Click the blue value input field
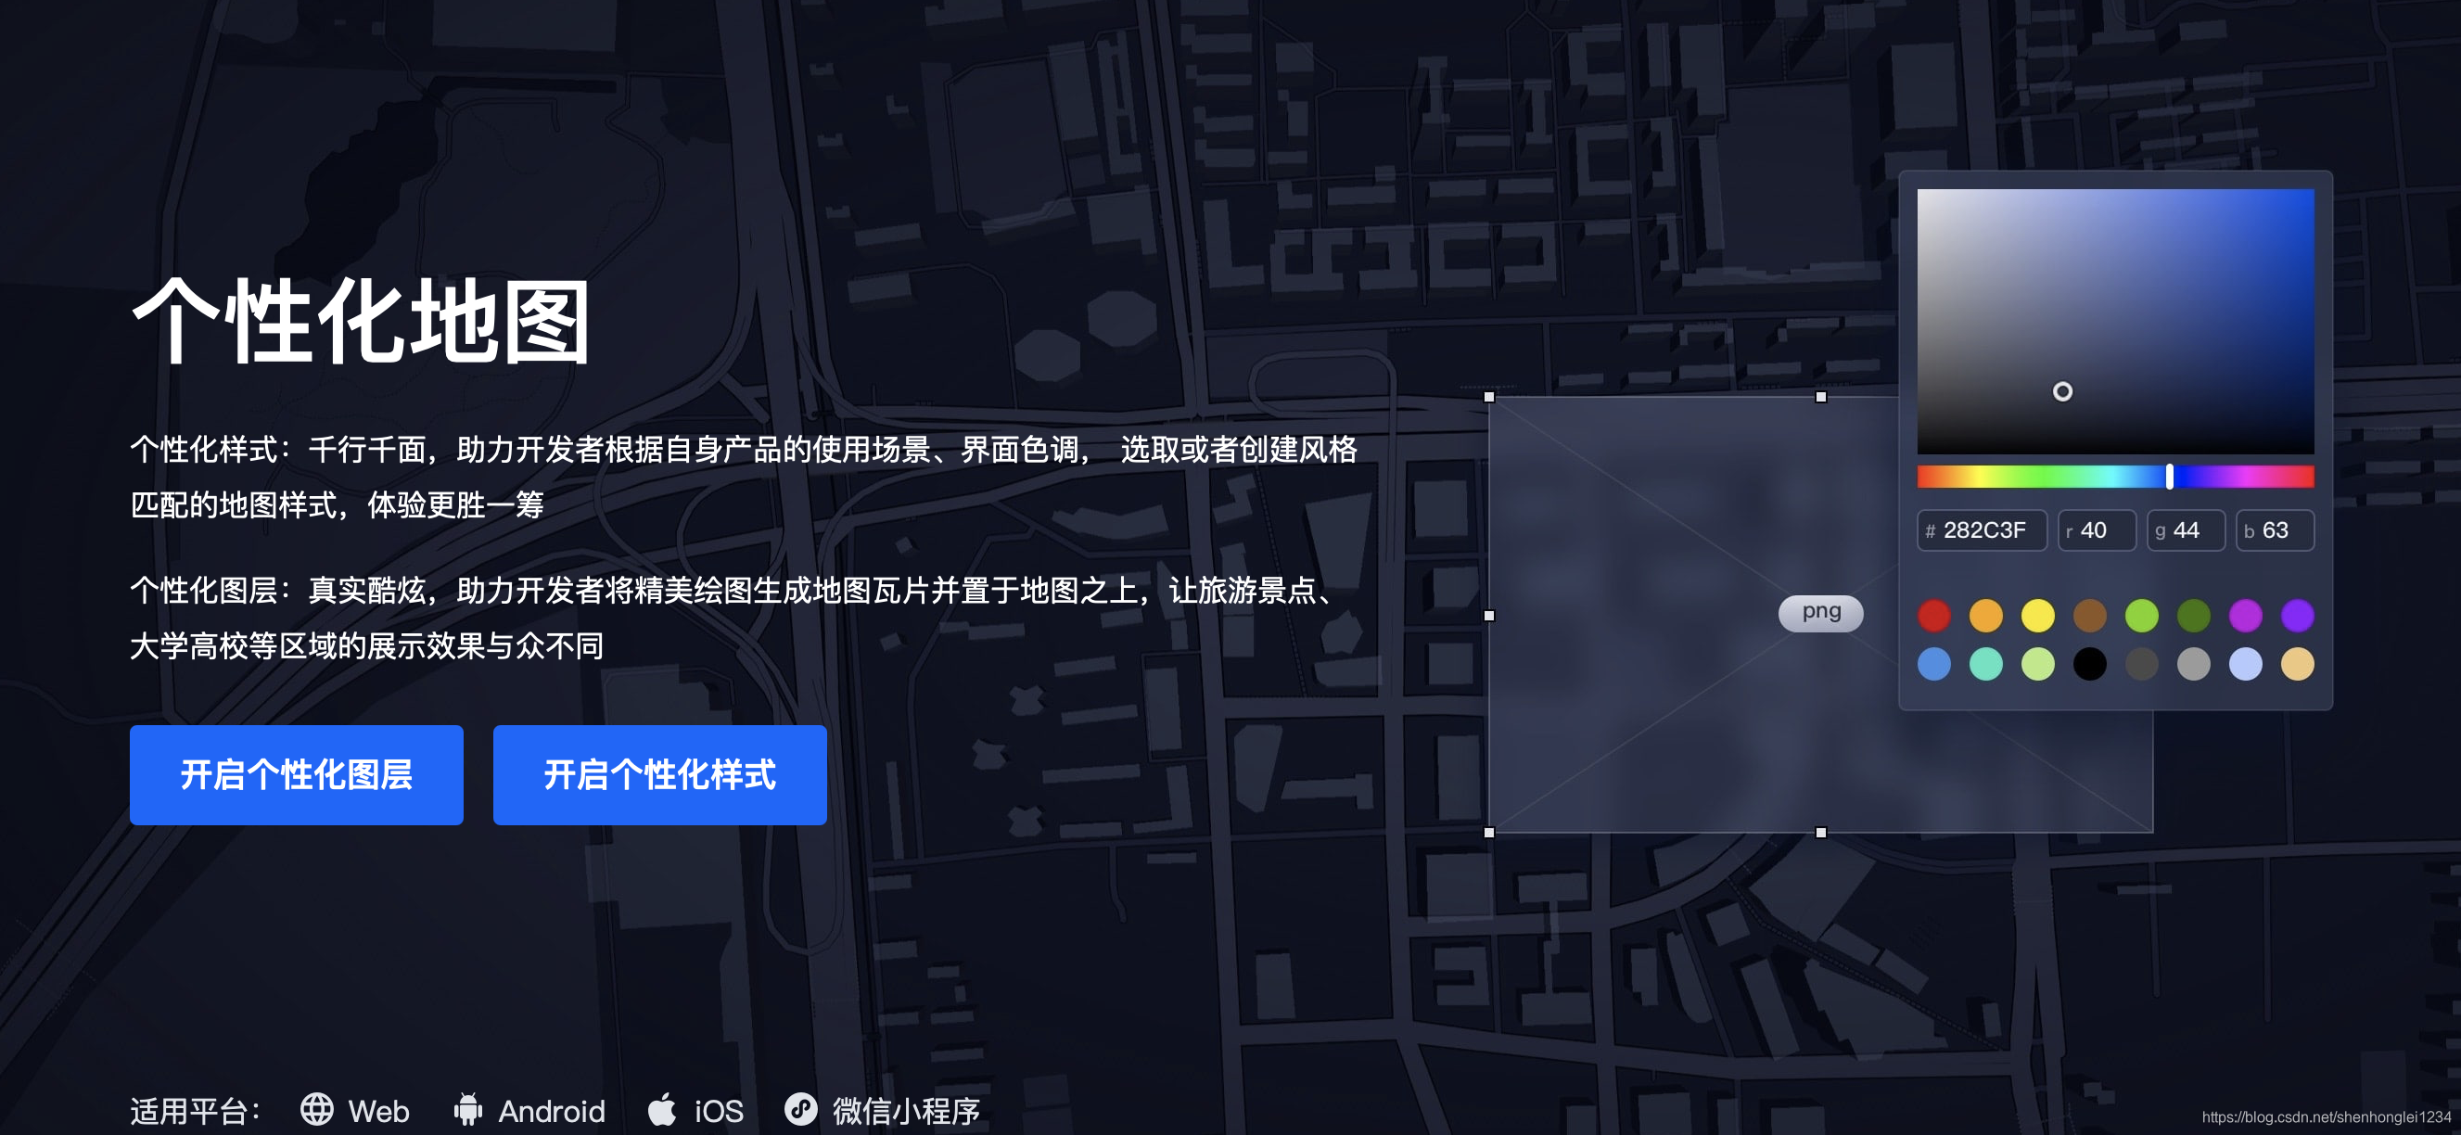Screen dimensions: 2461x1135 tap(2275, 530)
